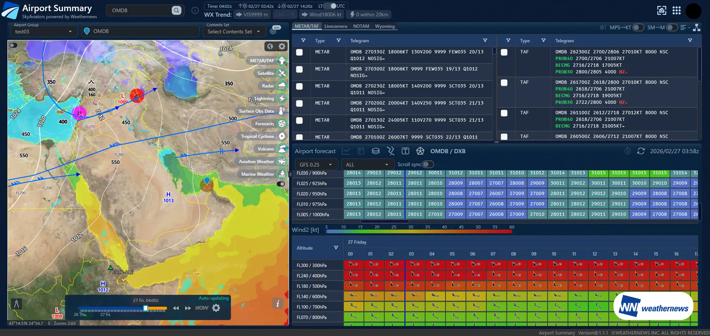Show Tropical Cyclone layer on map

coord(282,136)
